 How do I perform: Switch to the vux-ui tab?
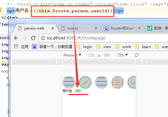[x=73, y=28]
